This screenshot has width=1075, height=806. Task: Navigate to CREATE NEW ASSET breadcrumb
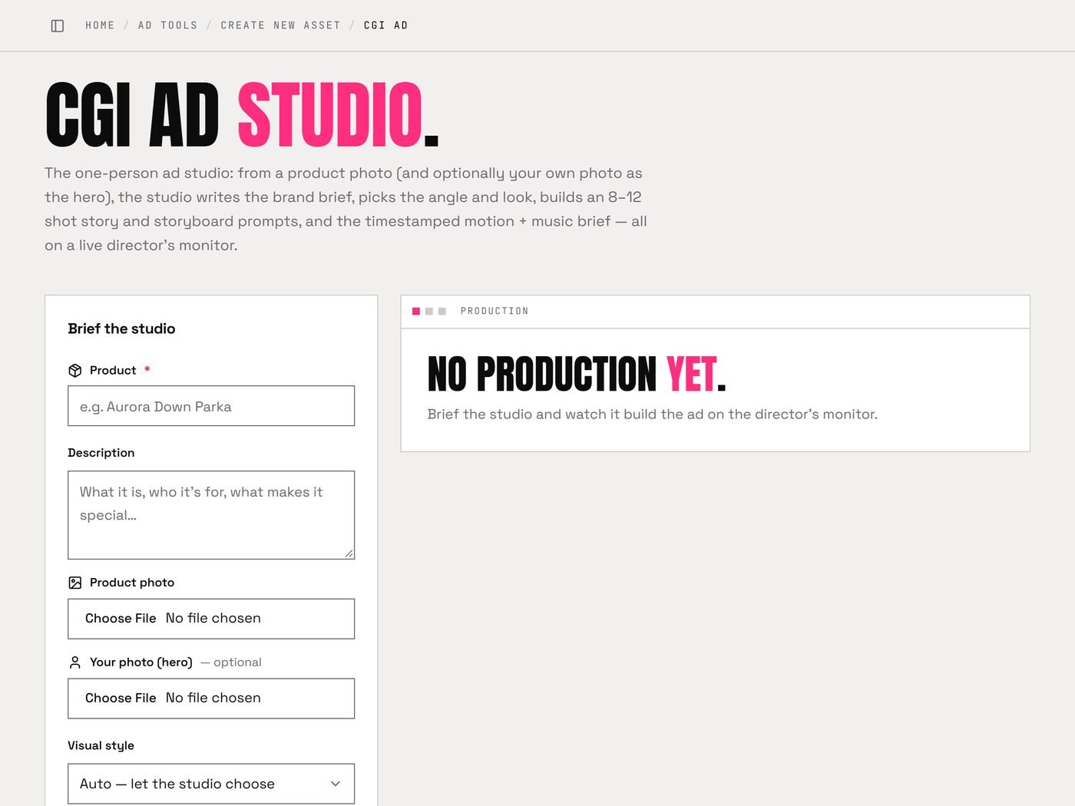tap(280, 25)
